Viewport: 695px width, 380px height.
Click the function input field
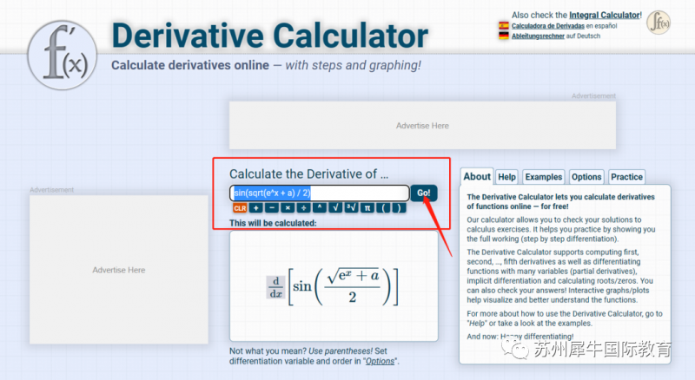tap(319, 193)
